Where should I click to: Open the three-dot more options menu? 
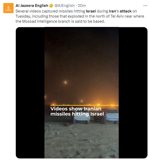pos(145,6)
